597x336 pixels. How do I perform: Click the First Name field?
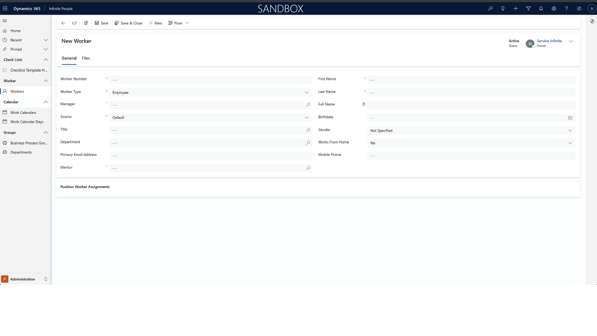click(x=471, y=80)
